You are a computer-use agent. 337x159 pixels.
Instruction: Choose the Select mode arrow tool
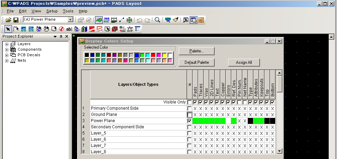(8, 29)
